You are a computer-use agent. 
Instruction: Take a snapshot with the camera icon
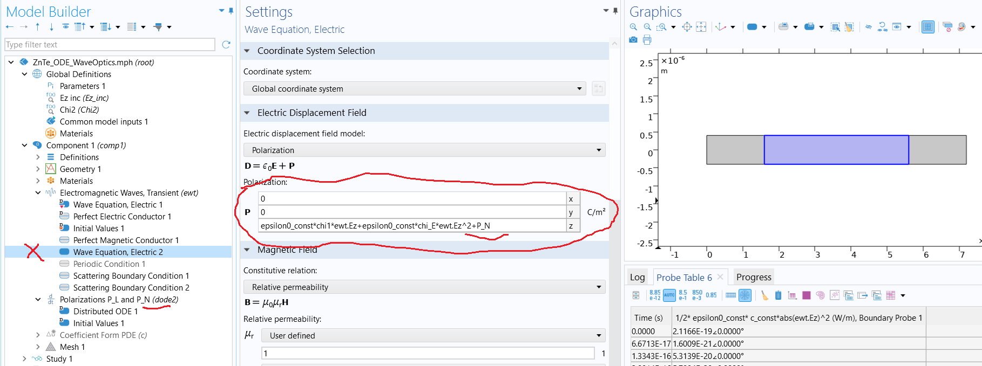tap(634, 40)
